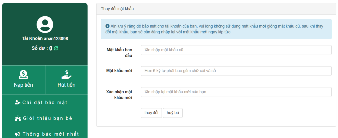The height and width of the screenshot is (138, 338).
Task: Open Giới thiệu bạn bè menu item
Action: (x=43, y=118)
